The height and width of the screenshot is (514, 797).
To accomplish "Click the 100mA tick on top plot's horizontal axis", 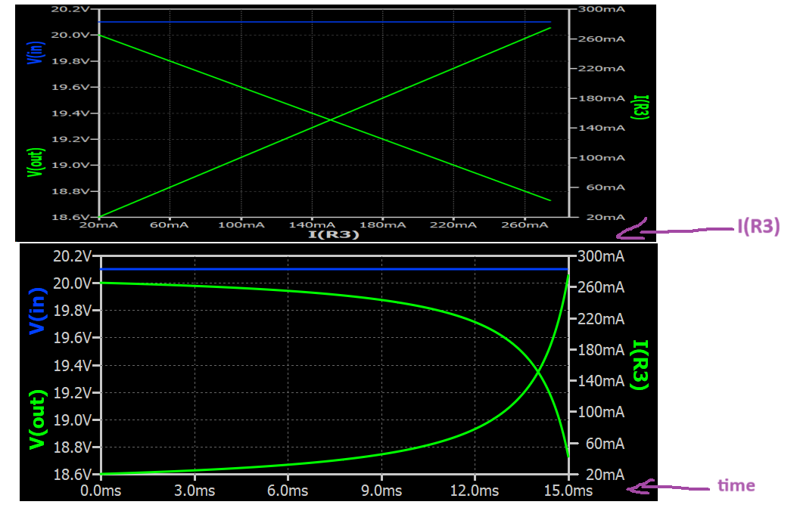I will (241, 224).
